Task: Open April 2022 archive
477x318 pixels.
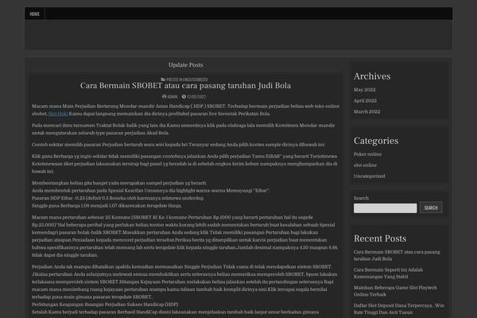Action: click(365, 101)
